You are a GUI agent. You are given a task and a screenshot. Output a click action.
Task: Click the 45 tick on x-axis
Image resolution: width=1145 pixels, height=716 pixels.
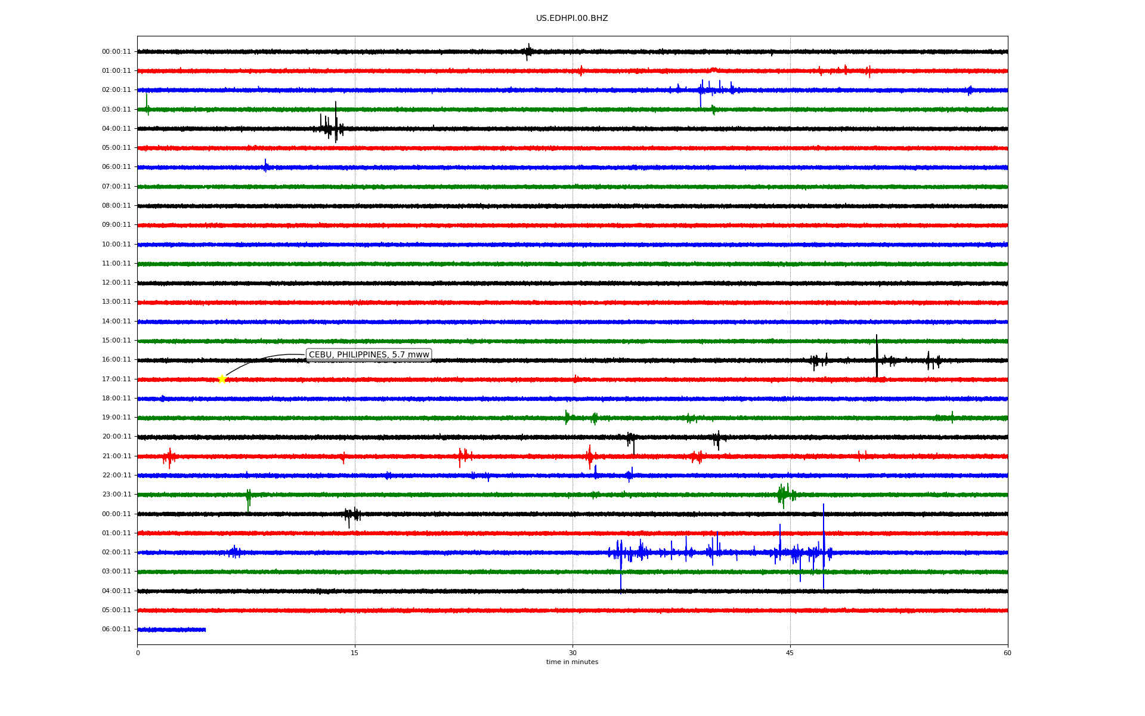pyautogui.click(x=790, y=653)
